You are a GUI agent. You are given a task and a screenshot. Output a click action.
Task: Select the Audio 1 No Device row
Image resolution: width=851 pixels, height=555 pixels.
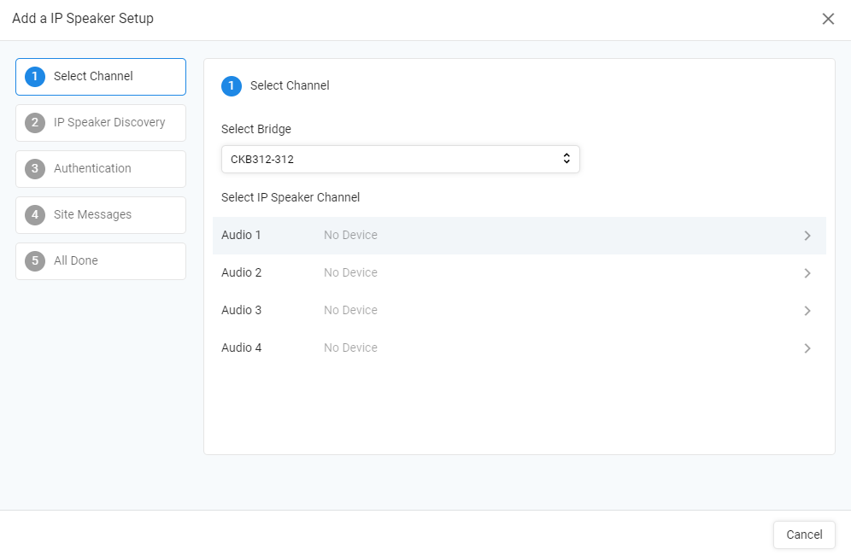click(519, 236)
